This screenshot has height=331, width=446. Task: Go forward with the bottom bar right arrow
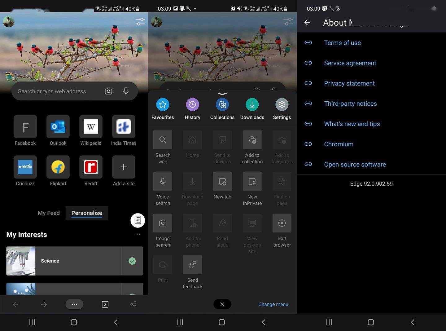(44, 304)
